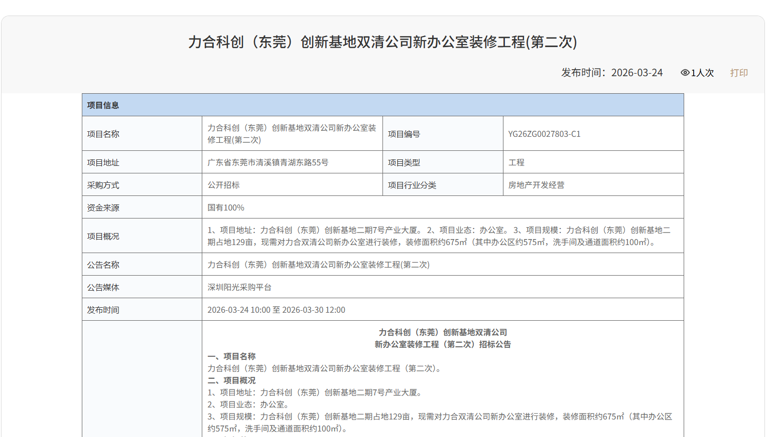The image size is (771, 437).
Task: Click the eye view-count icon
Action: 685,73
